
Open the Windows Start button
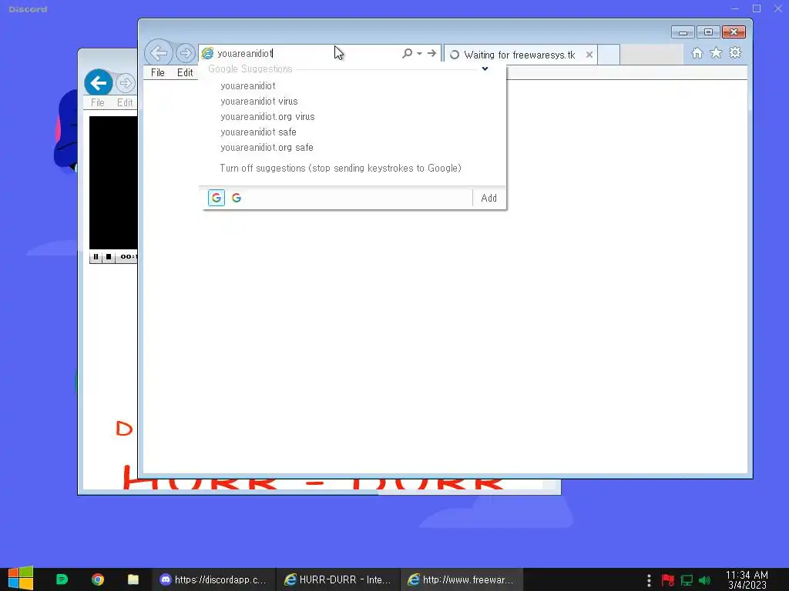point(21,579)
